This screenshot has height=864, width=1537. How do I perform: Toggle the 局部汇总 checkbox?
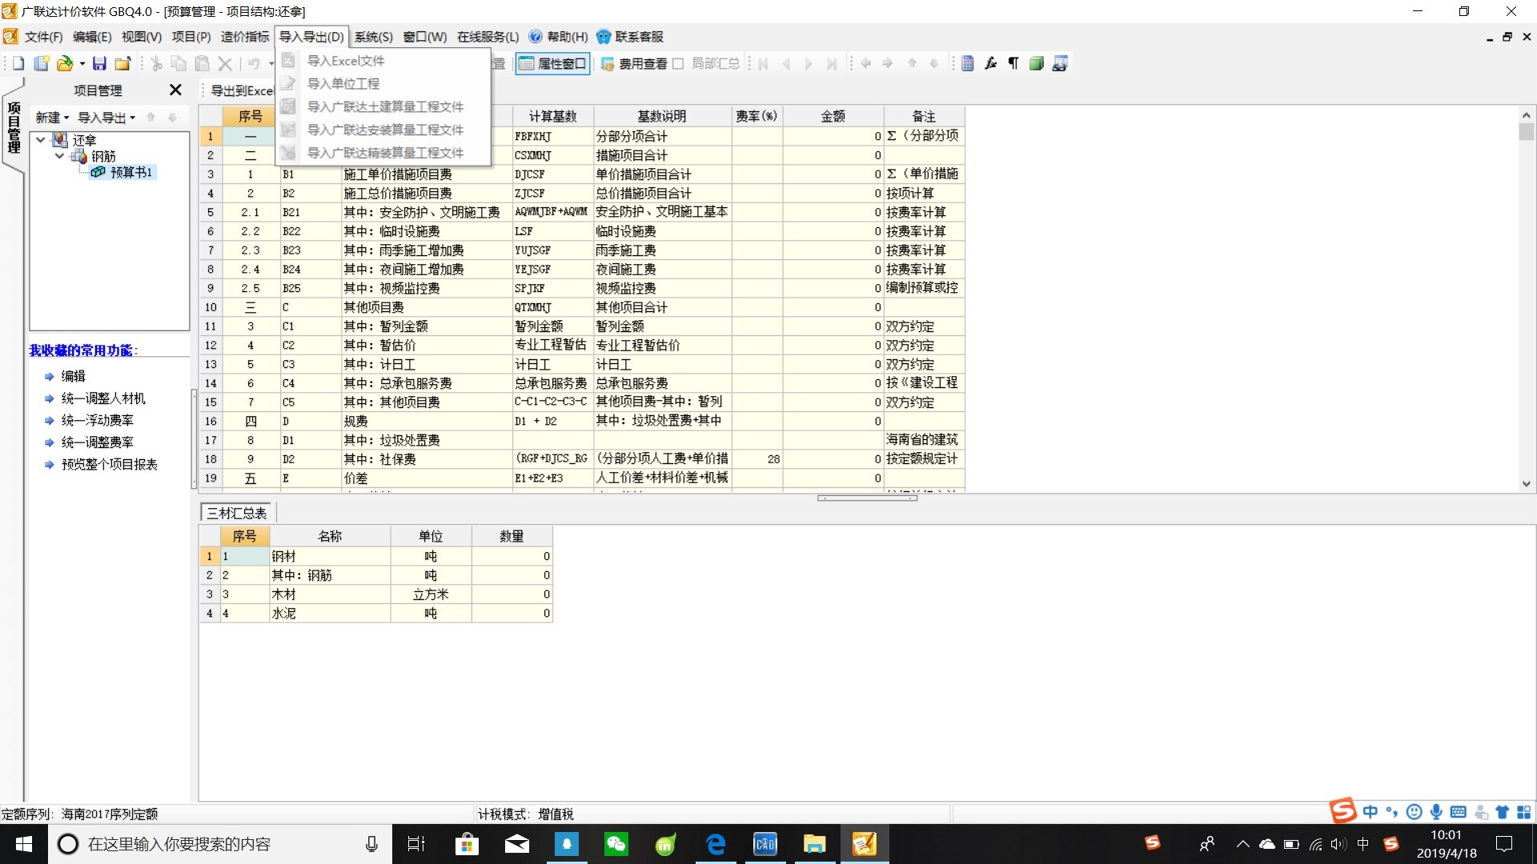[x=678, y=64]
